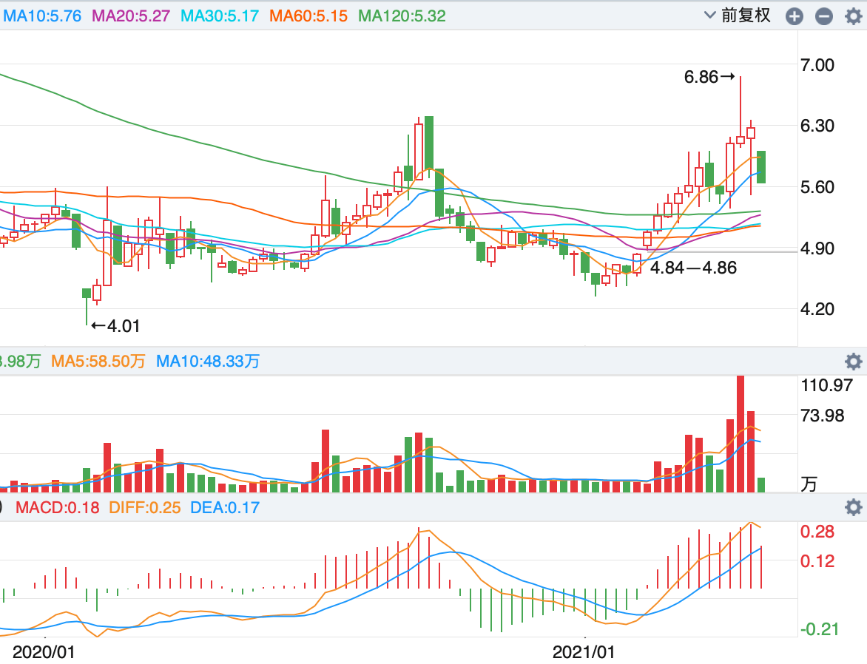Click the DEA:0.17 label
The image size is (867, 664).
225,507
